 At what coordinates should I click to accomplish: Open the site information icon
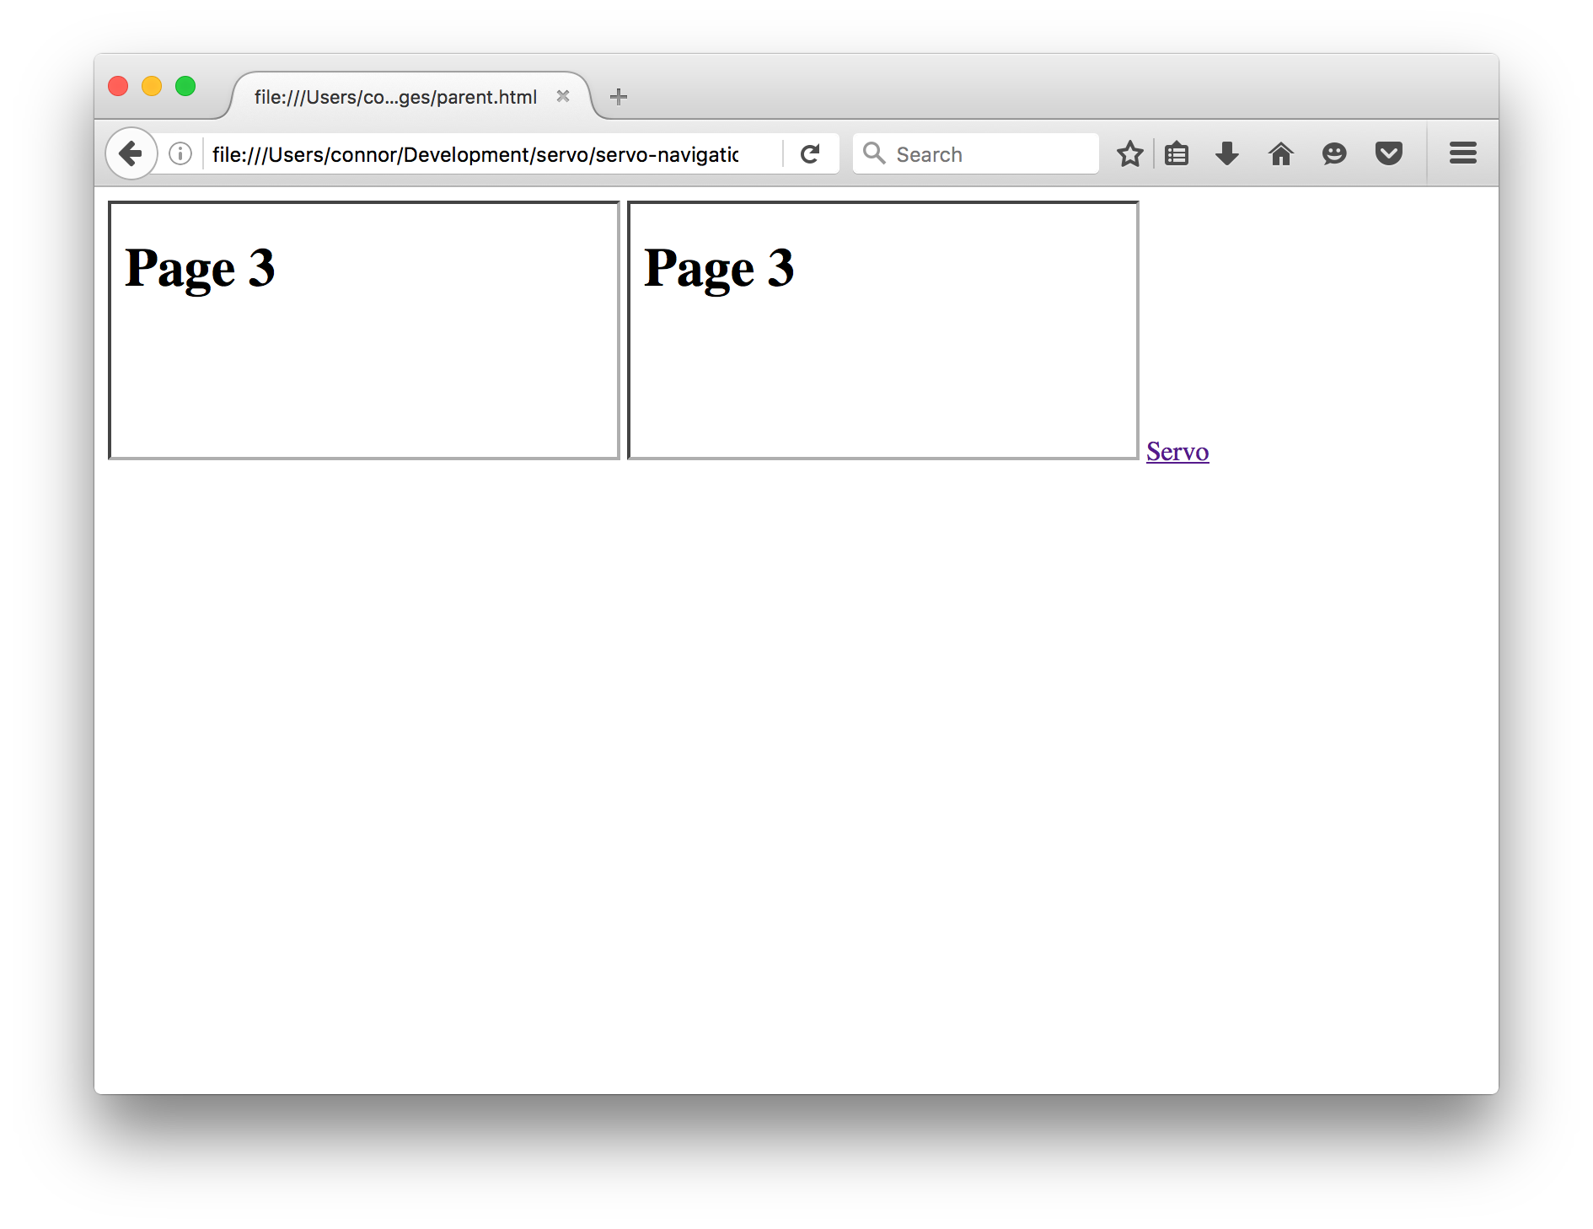(x=180, y=154)
